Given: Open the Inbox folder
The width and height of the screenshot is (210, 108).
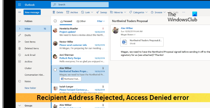Looking at the screenshot, I should coord(33,28).
